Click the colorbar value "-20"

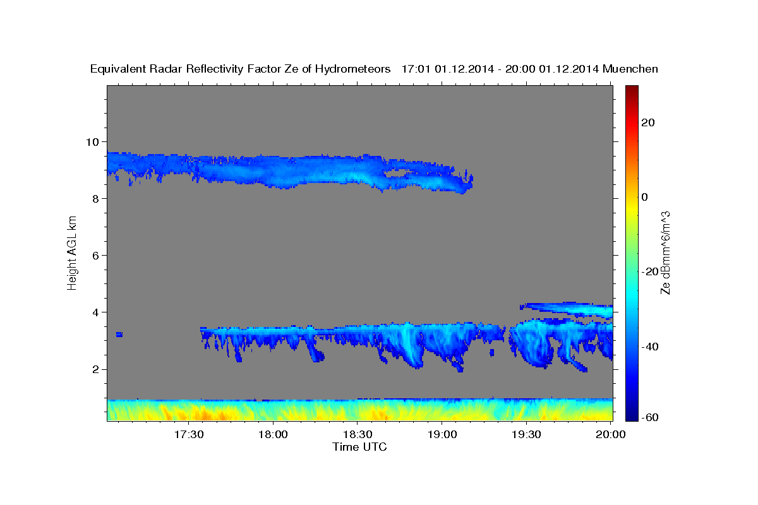pos(651,271)
